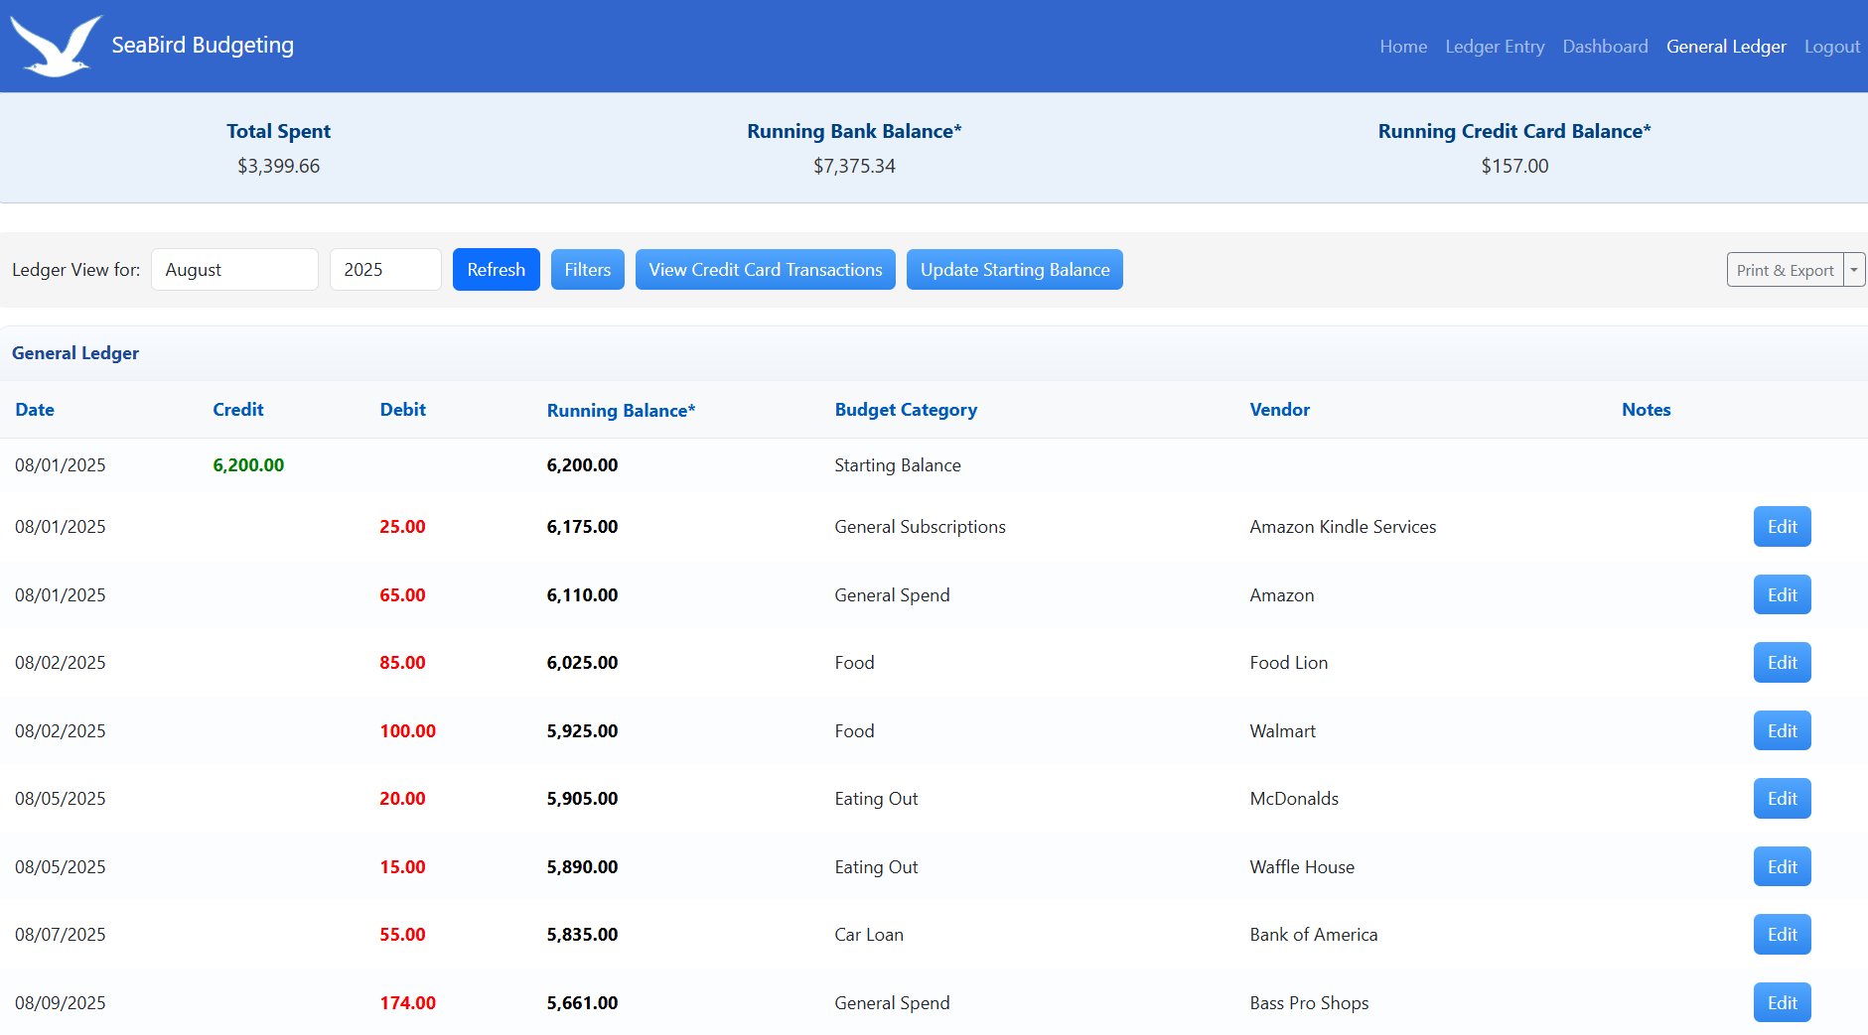The height and width of the screenshot is (1035, 1868).
Task: Click the Running Credit Card Balance* heading
Action: pos(1514,131)
